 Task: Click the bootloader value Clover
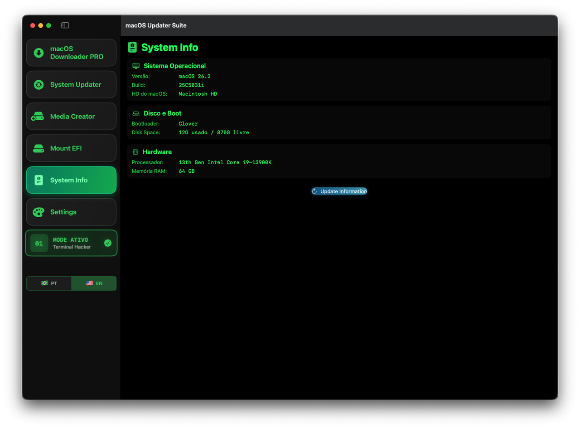(188, 124)
